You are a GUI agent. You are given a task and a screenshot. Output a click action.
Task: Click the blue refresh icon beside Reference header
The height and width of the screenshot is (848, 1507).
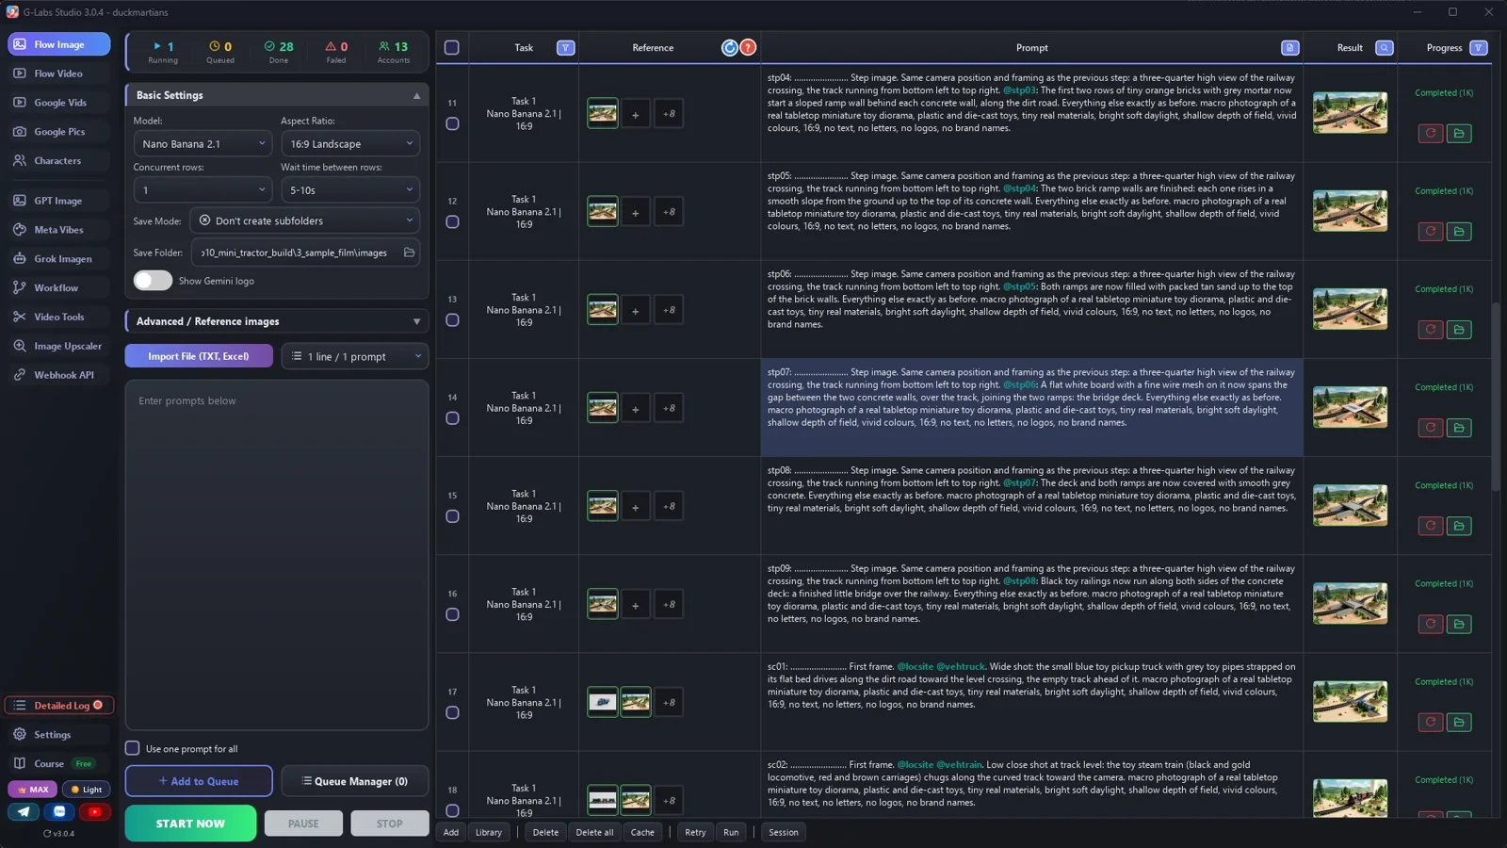tap(730, 47)
